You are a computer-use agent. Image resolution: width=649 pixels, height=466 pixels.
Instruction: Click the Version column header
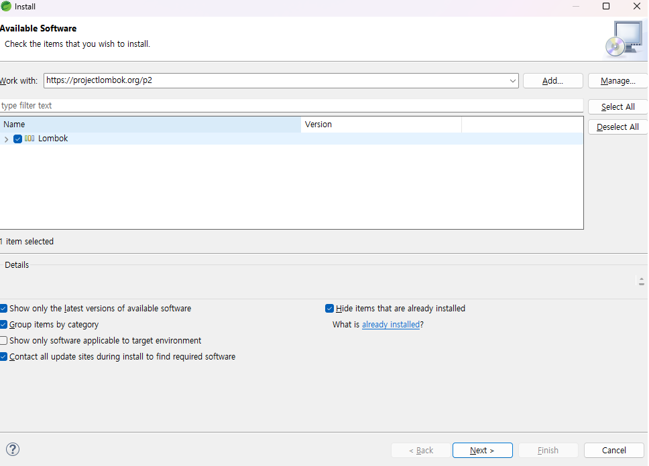tap(381, 125)
